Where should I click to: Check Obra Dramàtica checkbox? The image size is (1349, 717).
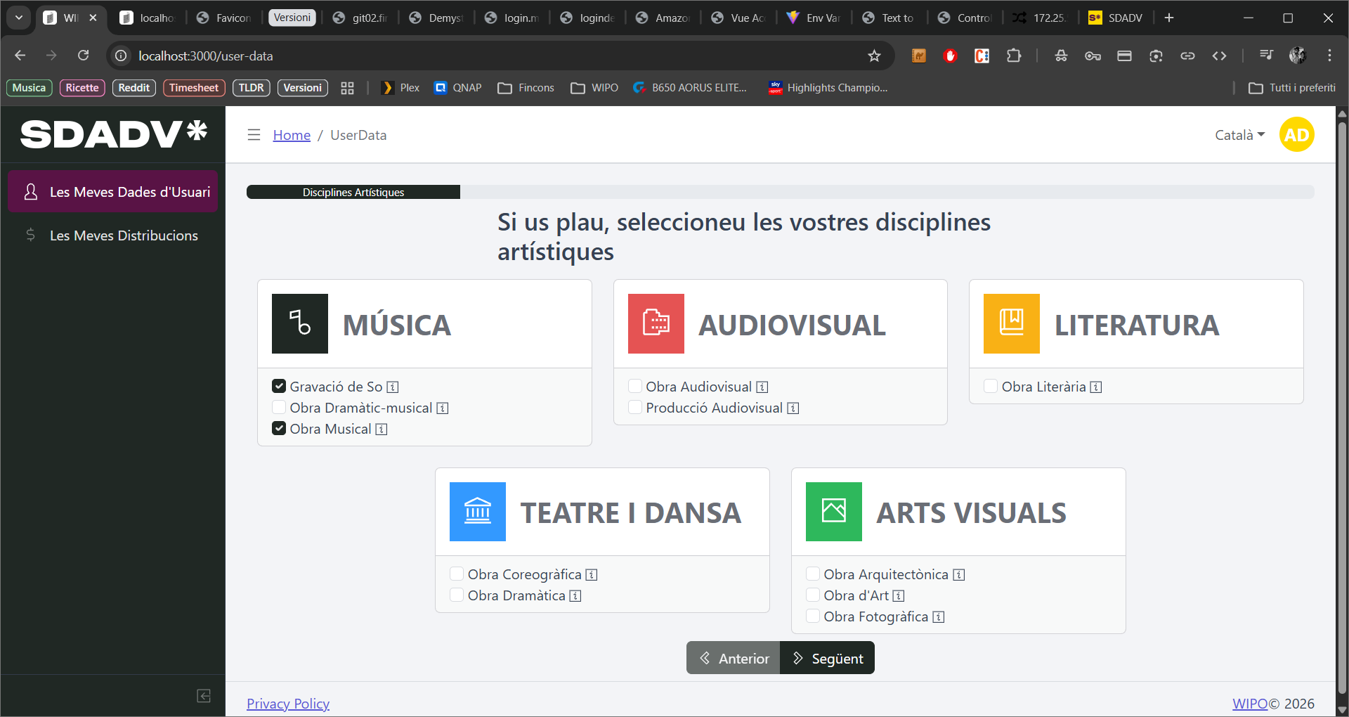coord(457,595)
